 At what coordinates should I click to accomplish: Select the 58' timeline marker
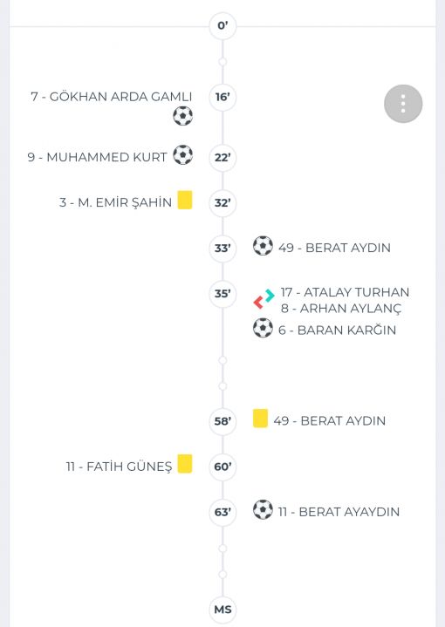click(x=222, y=421)
